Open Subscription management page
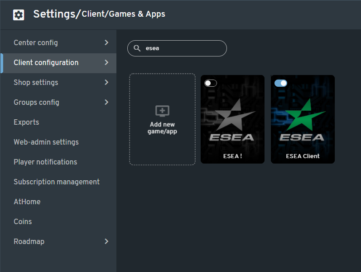This screenshot has width=361, height=272. click(x=58, y=182)
